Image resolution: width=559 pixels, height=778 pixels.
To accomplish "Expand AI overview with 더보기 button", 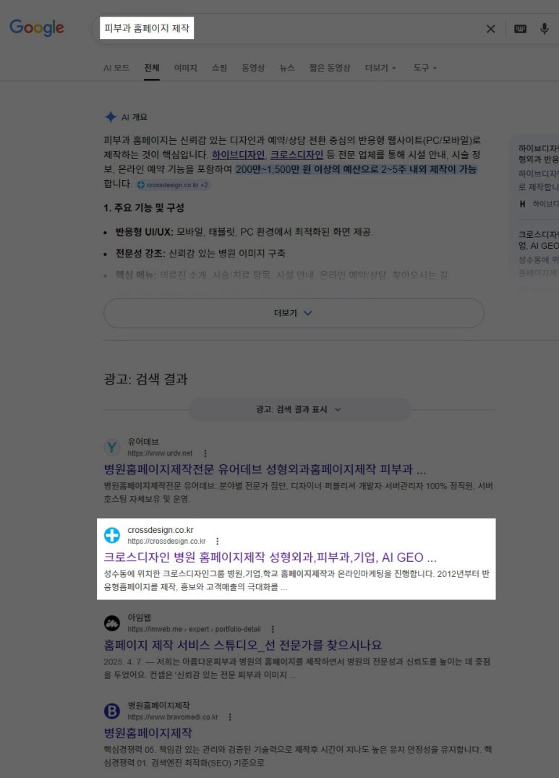I will click(x=294, y=313).
